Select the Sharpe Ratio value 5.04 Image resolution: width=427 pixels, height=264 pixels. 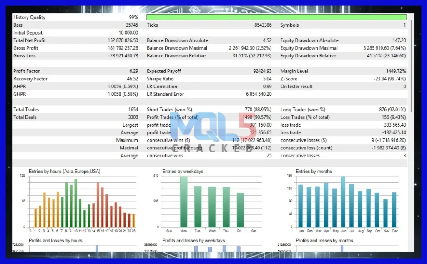266,79
